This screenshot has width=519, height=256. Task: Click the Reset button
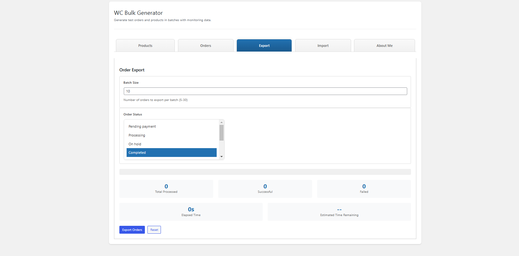click(x=154, y=230)
